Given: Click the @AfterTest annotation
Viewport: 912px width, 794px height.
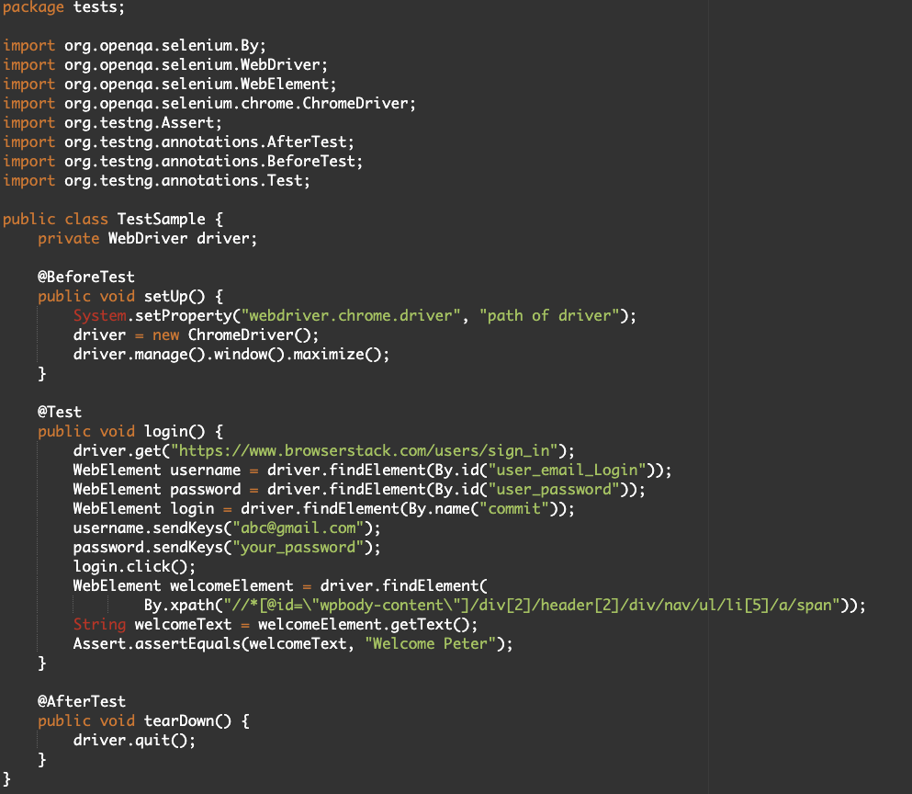Looking at the screenshot, I should point(82,701).
